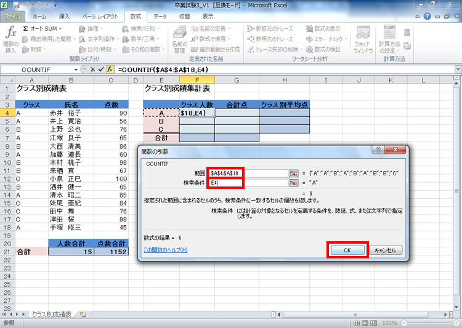This screenshot has height=328, width=462.
Task: Open the AutoSUM (オート SUM) function button
Action: pos(42,29)
